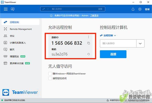Click the speech bubble icon beside 聊天
Image resolution: width=152 pixels, height=103 pixels.
pyautogui.click(x=5, y=49)
